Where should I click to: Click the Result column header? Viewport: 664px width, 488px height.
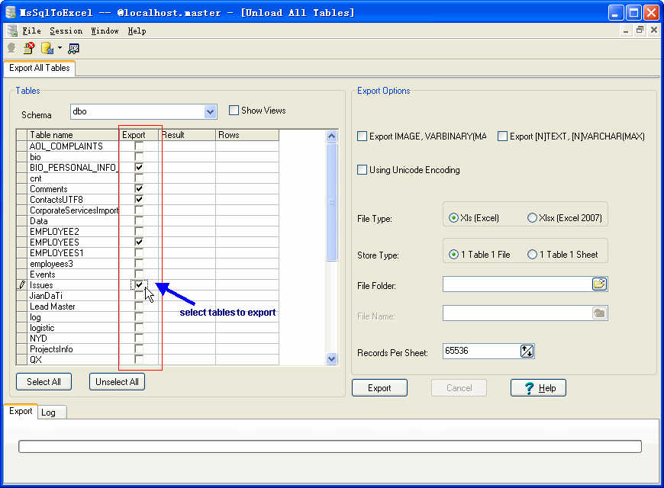pos(187,135)
